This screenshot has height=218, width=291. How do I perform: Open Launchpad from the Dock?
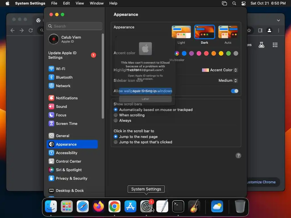pos(67,206)
